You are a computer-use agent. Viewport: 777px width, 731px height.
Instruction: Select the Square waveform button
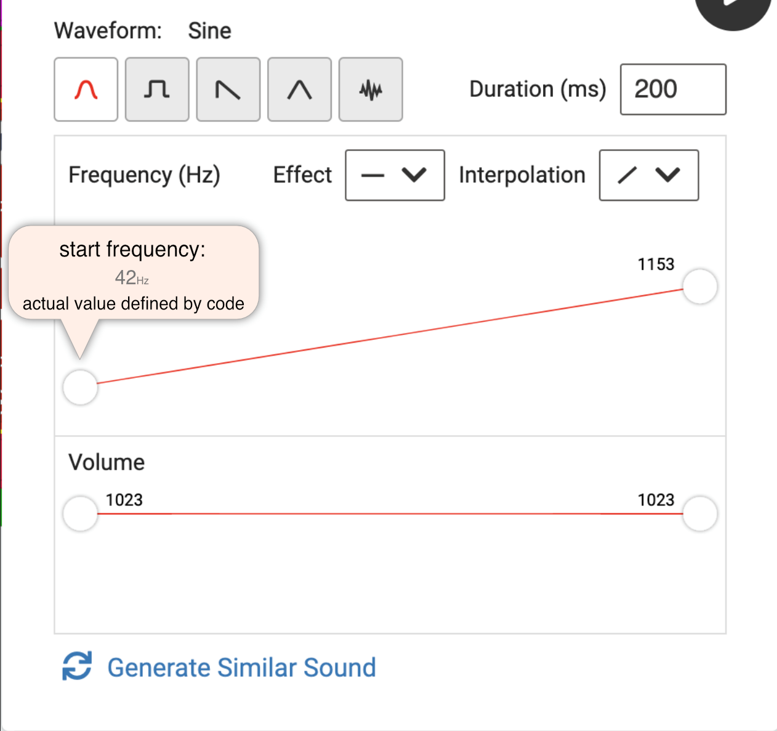pyautogui.click(x=157, y=90)
